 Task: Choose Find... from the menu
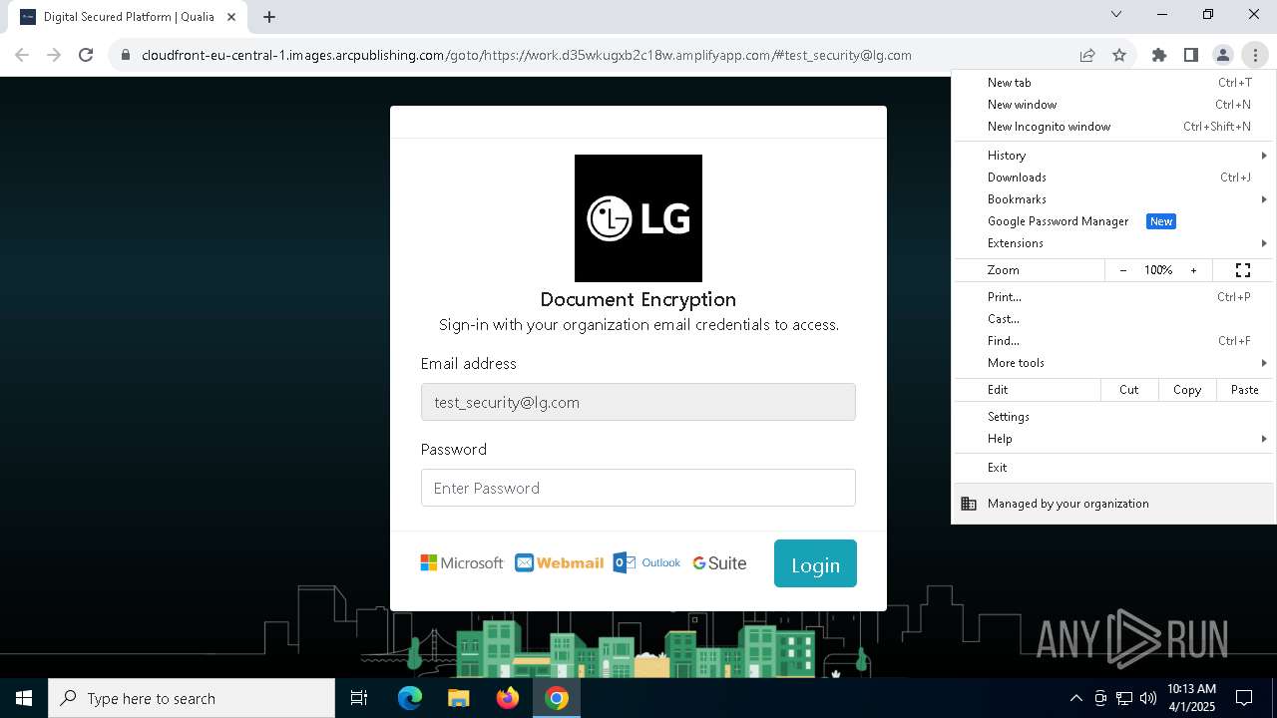(x=1114, y=341)
